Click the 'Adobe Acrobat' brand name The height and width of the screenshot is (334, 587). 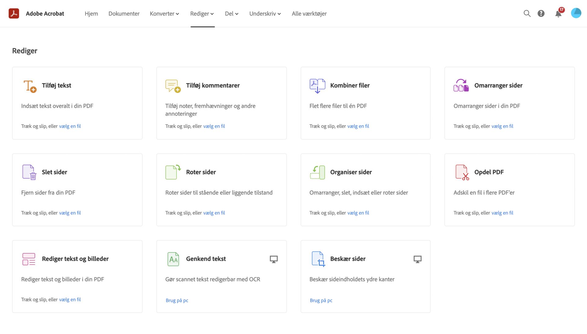[45, 13]
